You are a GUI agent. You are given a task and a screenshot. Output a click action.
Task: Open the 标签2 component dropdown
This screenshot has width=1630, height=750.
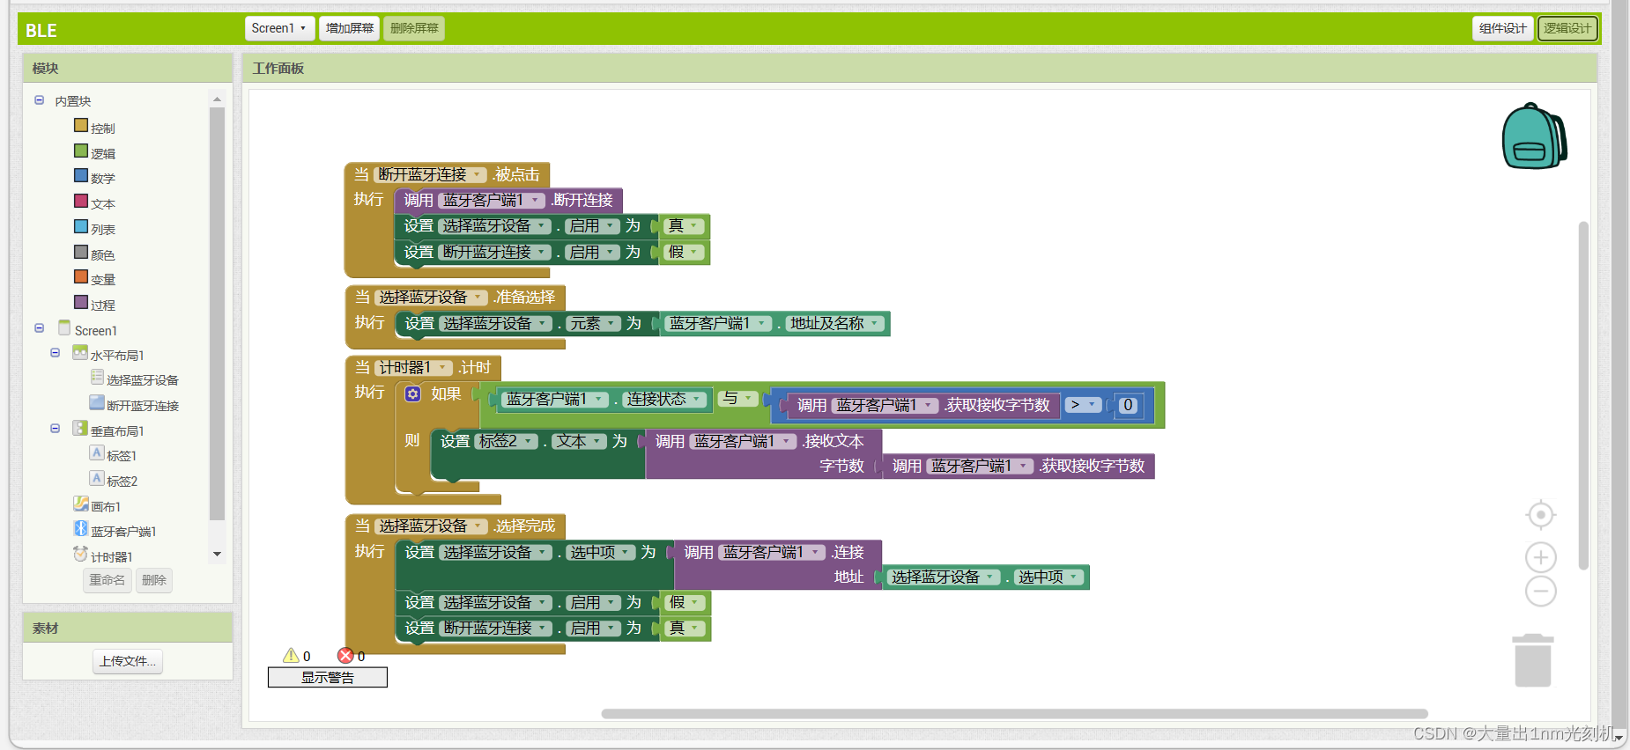click(x=507, y=442)
